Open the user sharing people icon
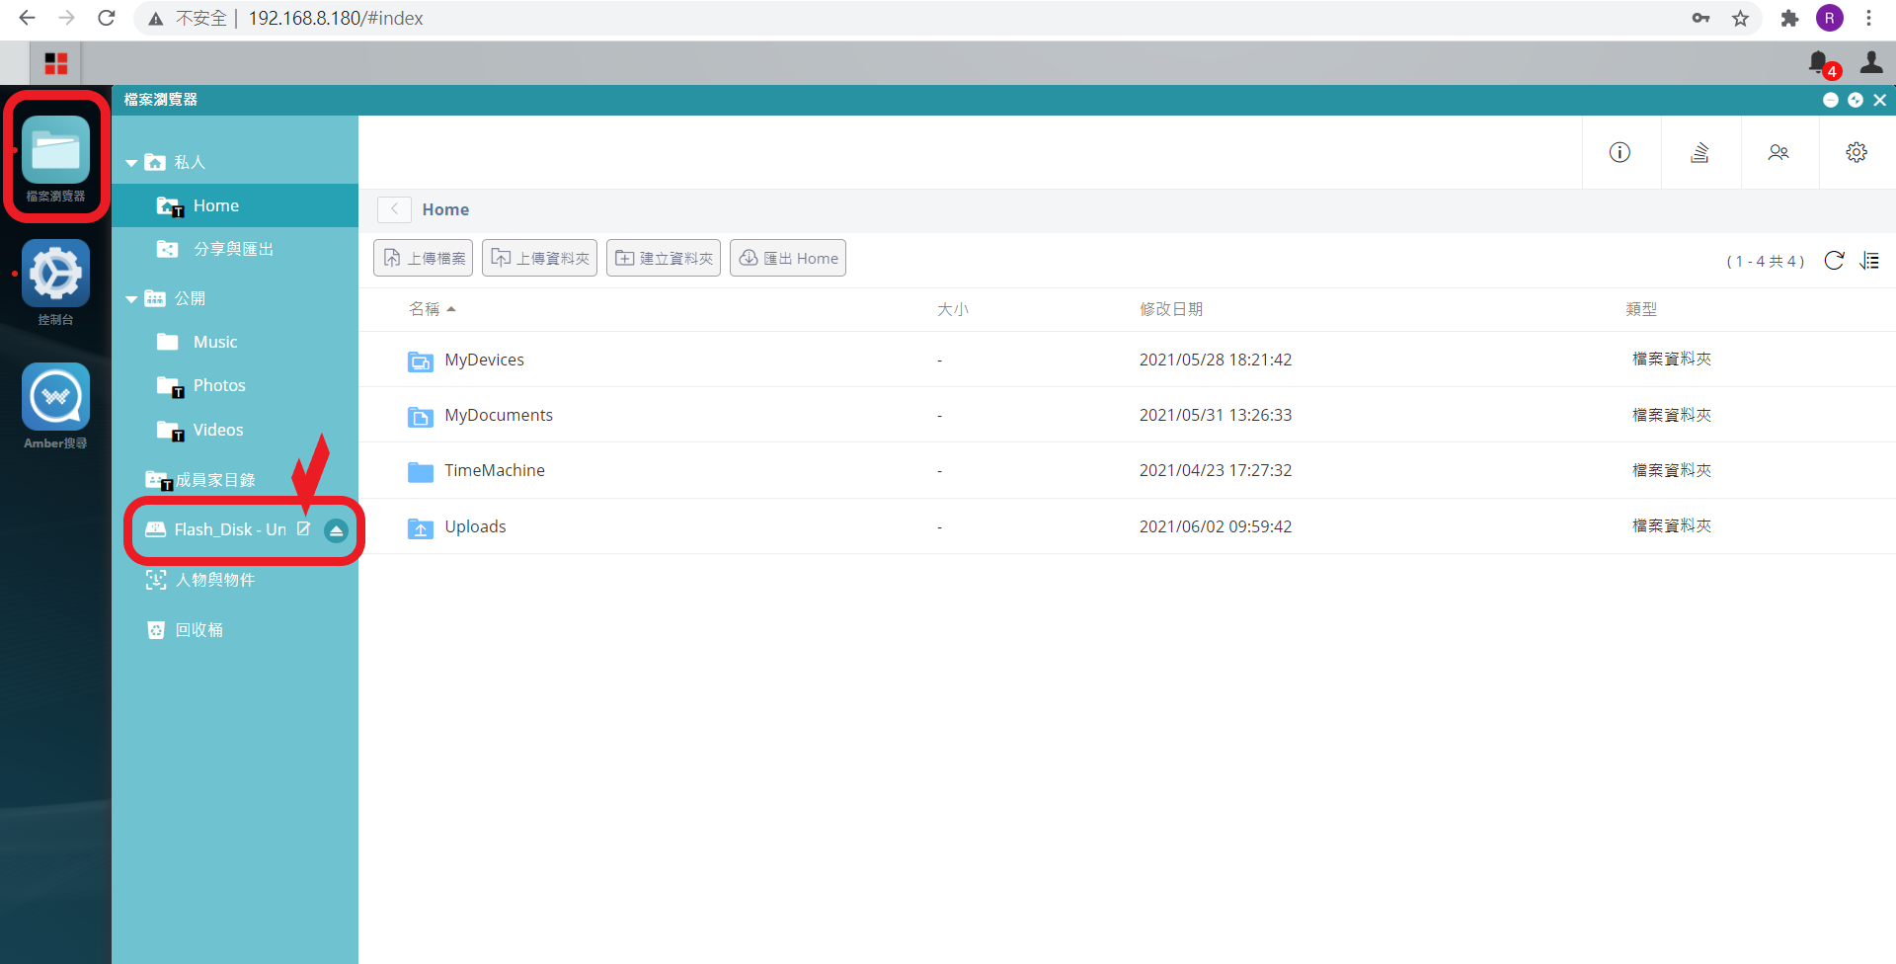Screen dimensions: 1896x964 coord(1778,152)
